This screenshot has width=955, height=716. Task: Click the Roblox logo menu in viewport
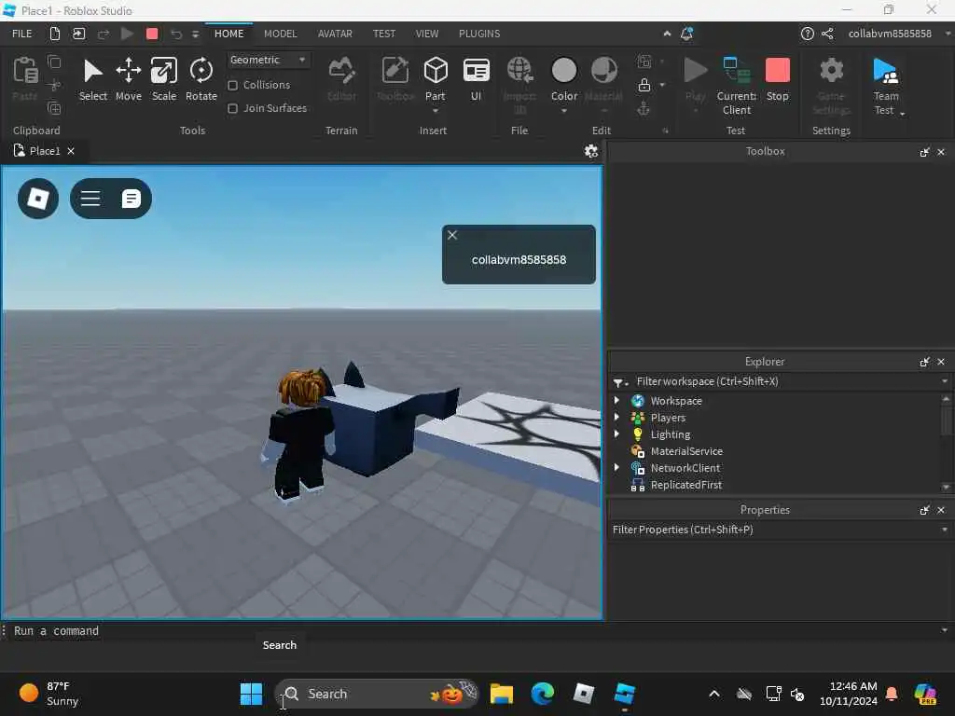coord(38,199)
